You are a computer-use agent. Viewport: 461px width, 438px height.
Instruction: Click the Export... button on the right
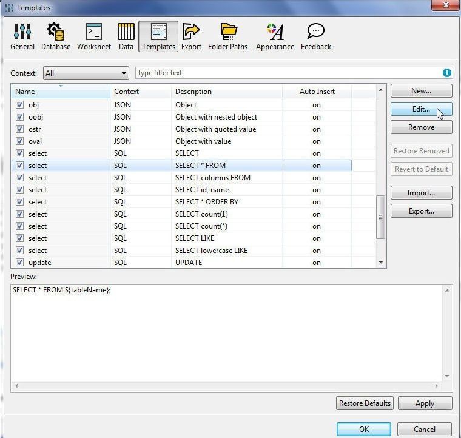(x=422, y=211)
